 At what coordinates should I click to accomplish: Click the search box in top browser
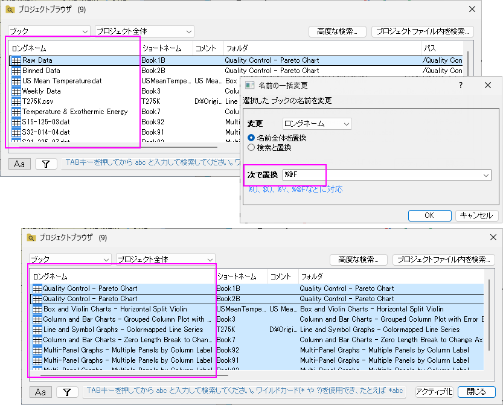[x=151, y=164]
